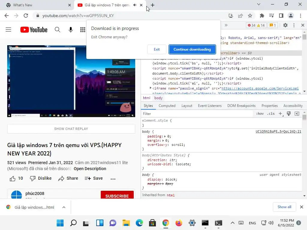The width and height of the screenshot is (307, 230).
Task: Switch to Event Listeners tab
Action: coord(210,106)
